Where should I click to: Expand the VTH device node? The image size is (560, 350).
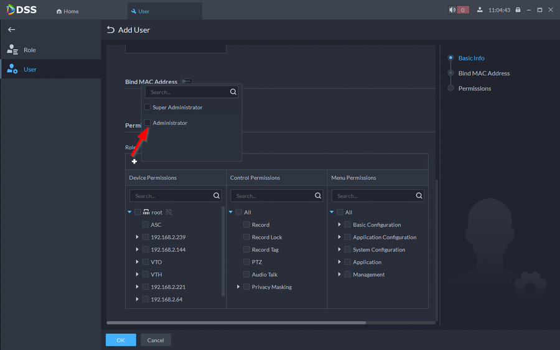click(x=137, y=274)
